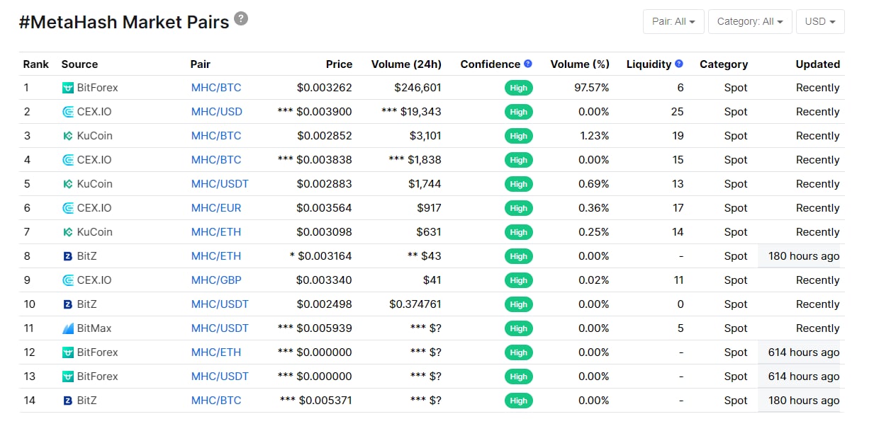
Task: Click the BitZ logo in rank 14 row
Action: [68, 401]
